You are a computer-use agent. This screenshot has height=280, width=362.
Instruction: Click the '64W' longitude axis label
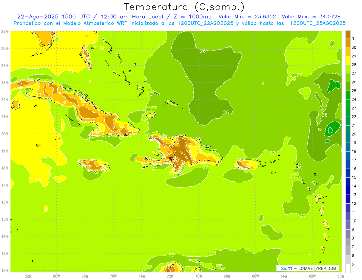coord(284,276)
